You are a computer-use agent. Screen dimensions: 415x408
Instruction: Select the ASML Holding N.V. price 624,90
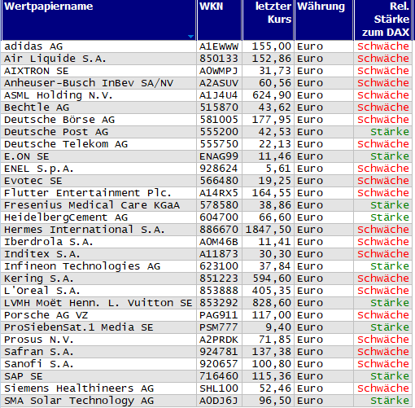[272, 95]
